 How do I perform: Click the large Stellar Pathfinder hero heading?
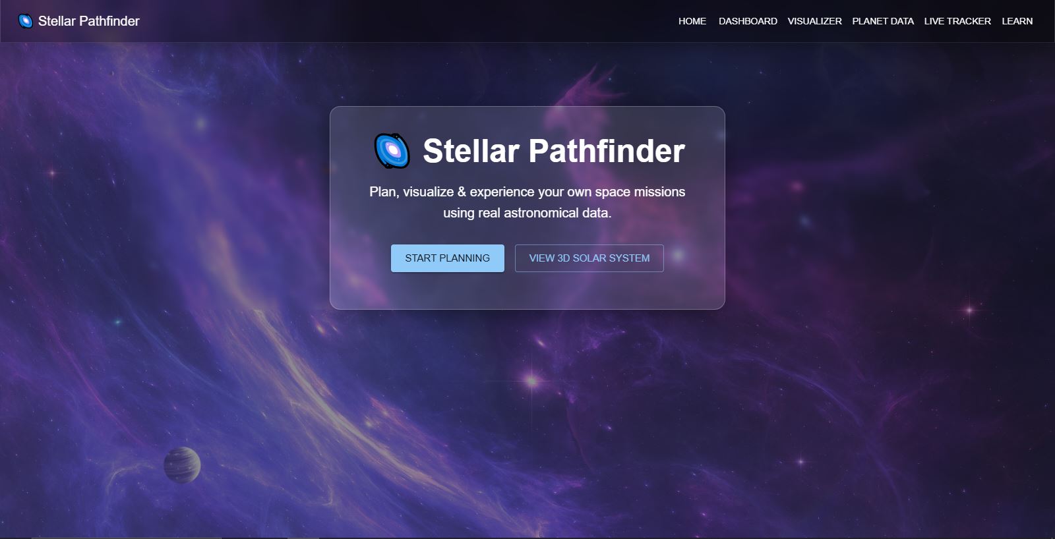point(554,151)
